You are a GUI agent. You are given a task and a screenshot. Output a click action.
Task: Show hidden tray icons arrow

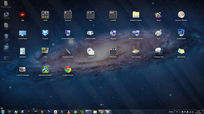click(180, 112)
